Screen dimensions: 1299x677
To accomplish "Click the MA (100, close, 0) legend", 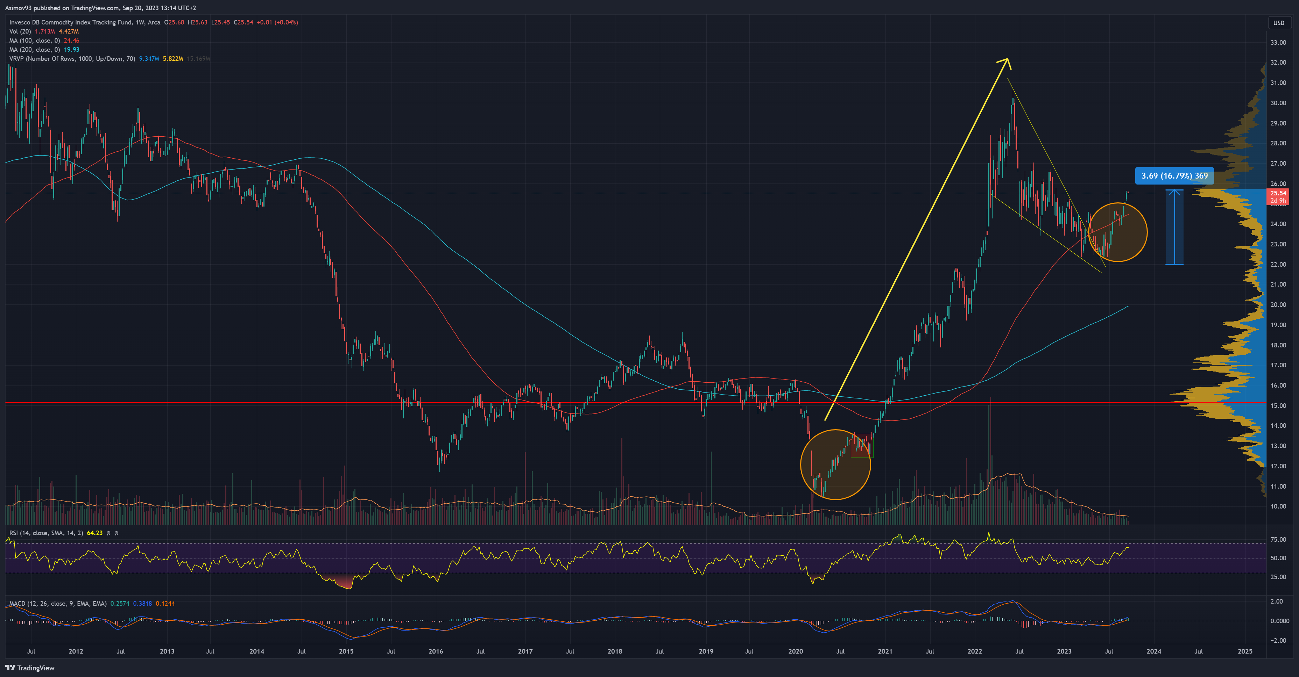I will (x=34, y=40).
